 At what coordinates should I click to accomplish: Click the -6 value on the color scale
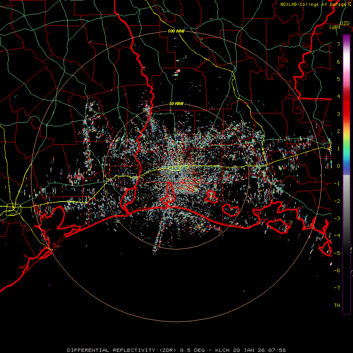click(x=337, y=271)
